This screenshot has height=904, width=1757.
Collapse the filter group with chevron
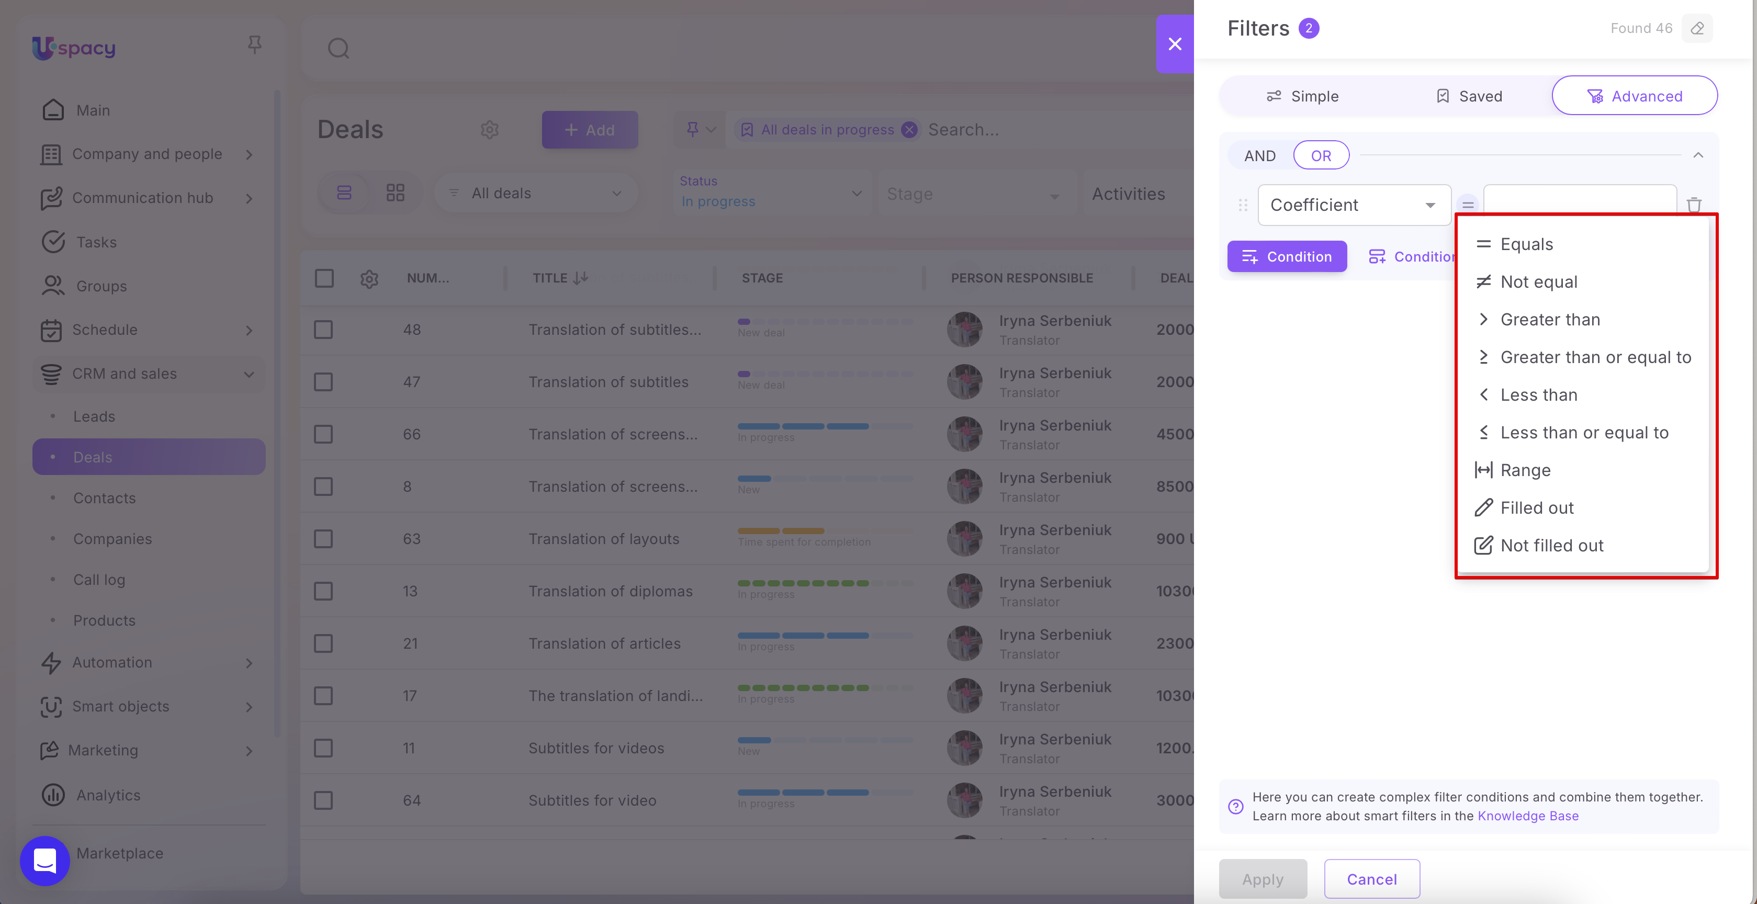pyautogui.click(x=1698, y=155)
